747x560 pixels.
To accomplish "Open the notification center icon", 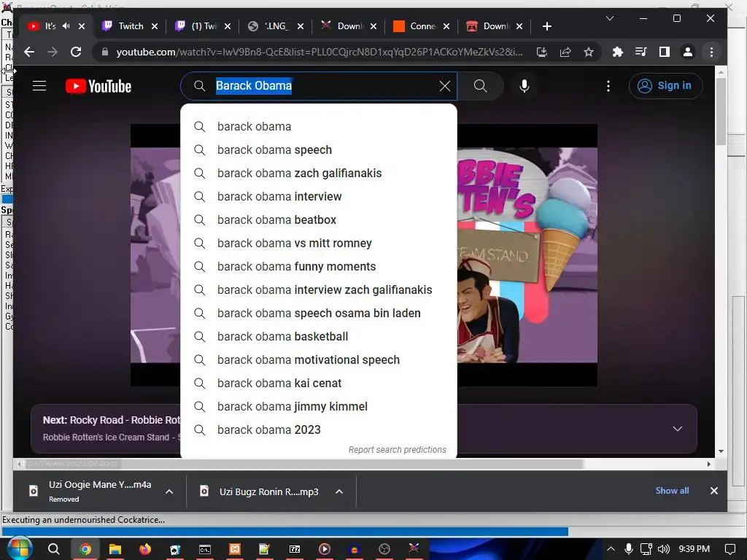I will tap(729, 549).
